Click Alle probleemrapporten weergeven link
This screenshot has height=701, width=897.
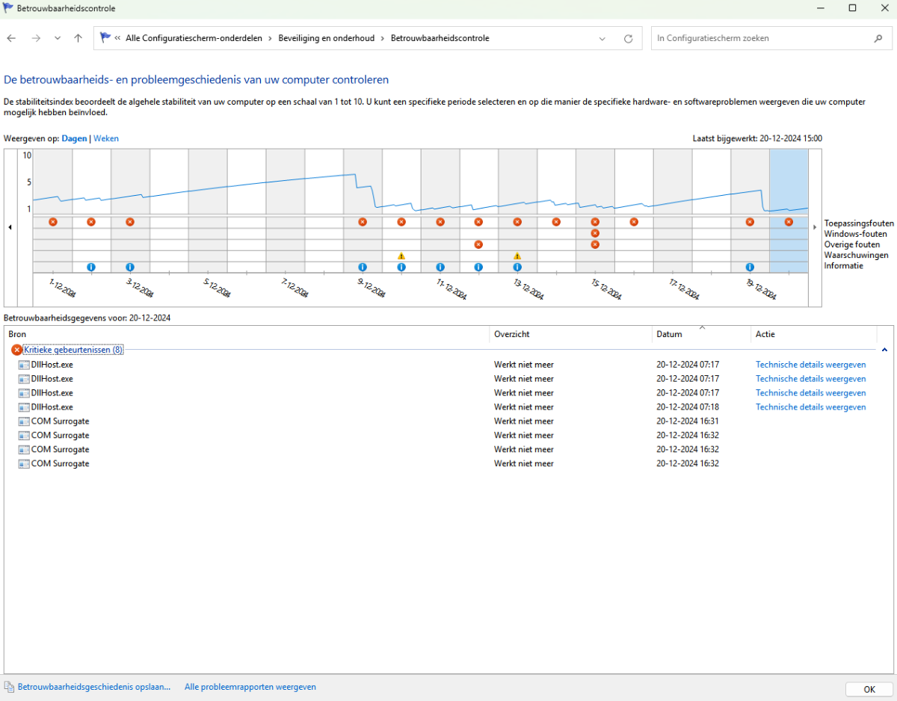coord(250,687)
